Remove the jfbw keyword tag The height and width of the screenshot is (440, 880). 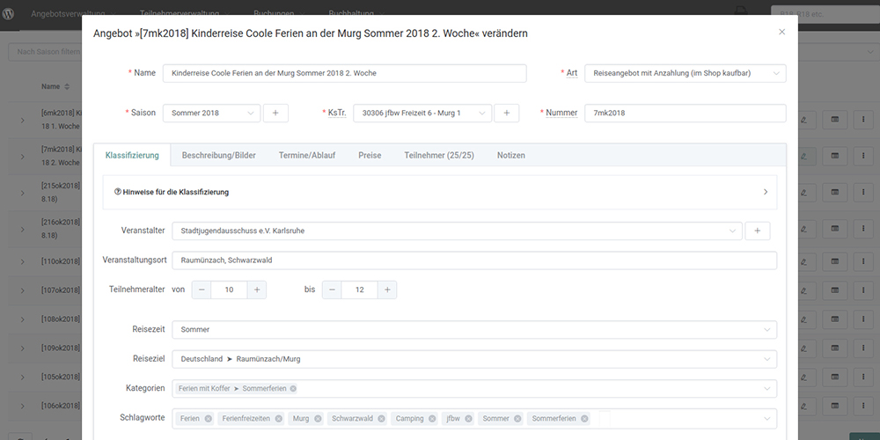(469, 419)
